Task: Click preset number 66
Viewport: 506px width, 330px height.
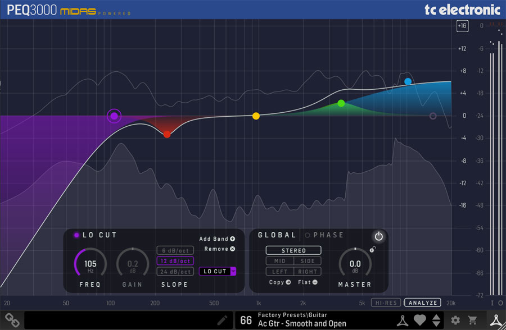Action: pos(246,320)
